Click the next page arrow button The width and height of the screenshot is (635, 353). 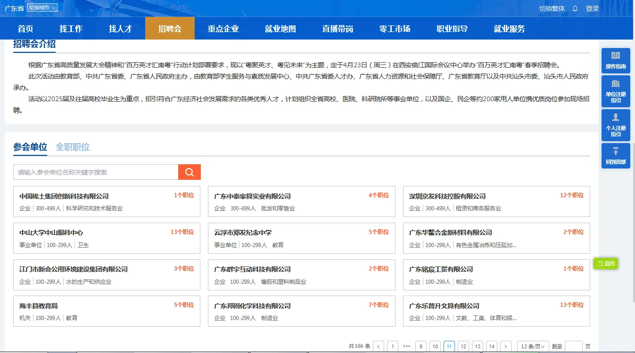click(x=505, y=346)
